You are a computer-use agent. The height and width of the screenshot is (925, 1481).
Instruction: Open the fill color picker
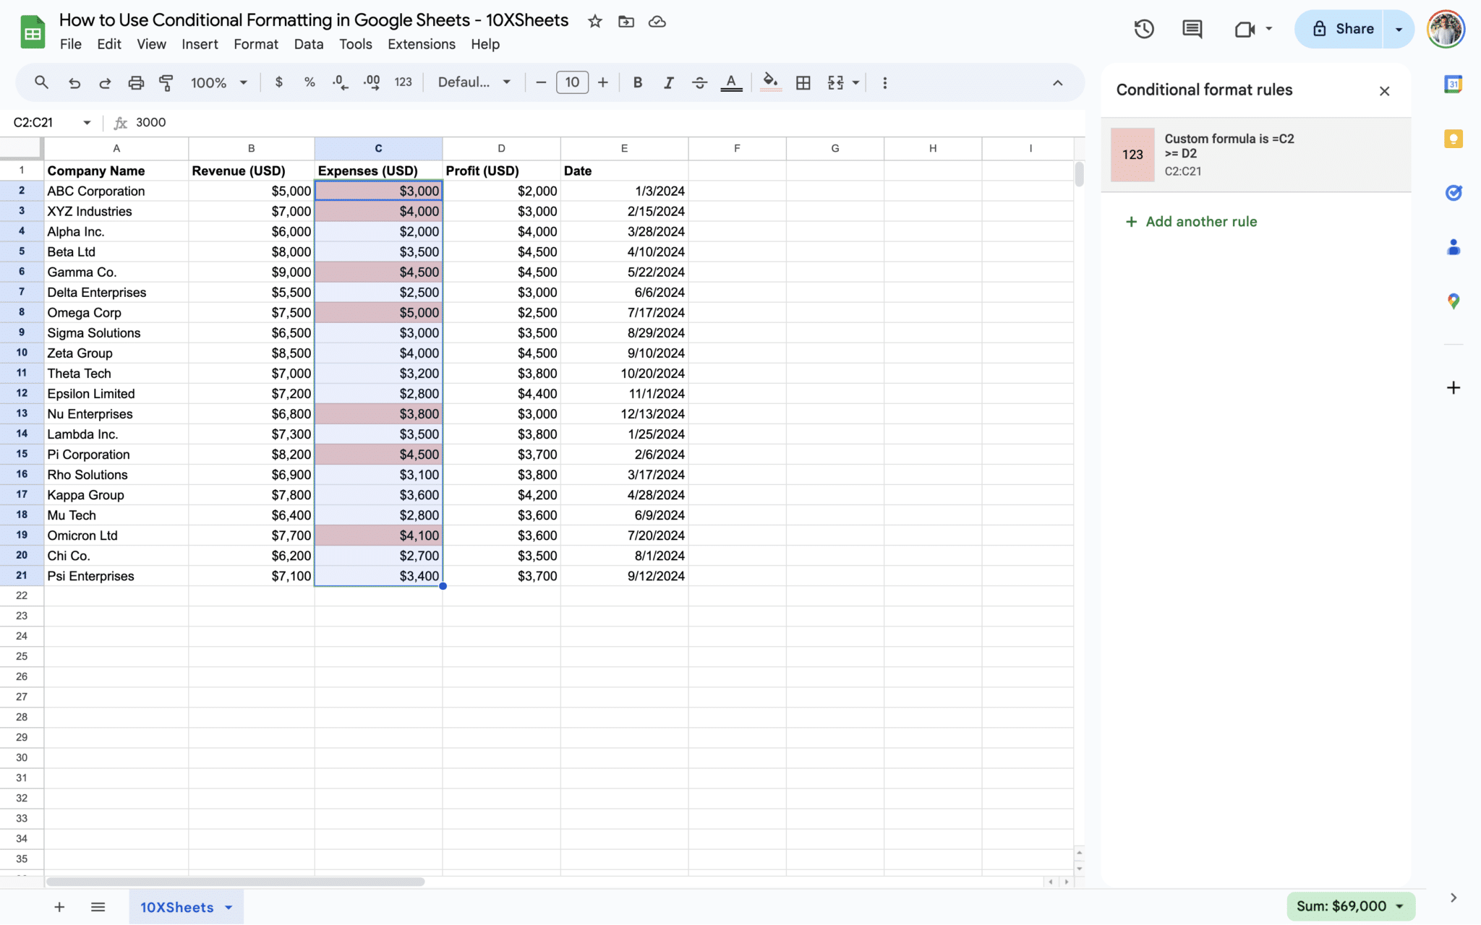coord(771,82)
